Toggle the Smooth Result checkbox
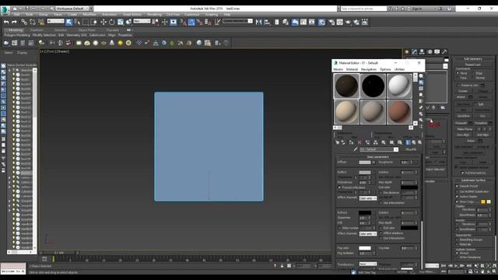 click(457, 187)
